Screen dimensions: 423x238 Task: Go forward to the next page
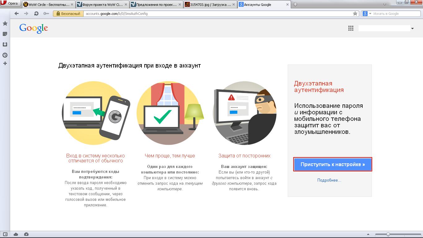click(x=26, y=14)
